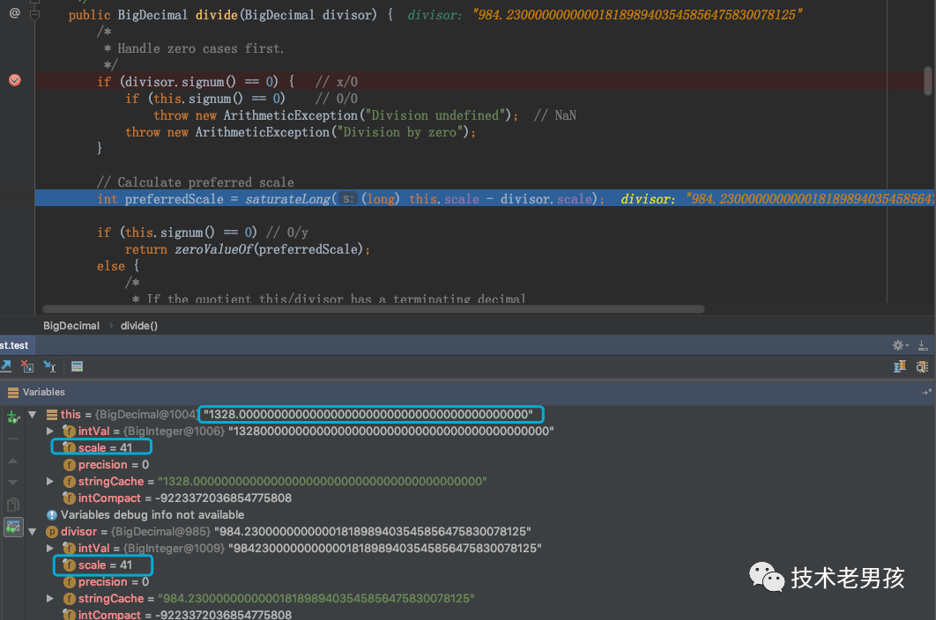Click the Run to Cursor icon
The image size is (936, 620).
click(x=49, y=366)
